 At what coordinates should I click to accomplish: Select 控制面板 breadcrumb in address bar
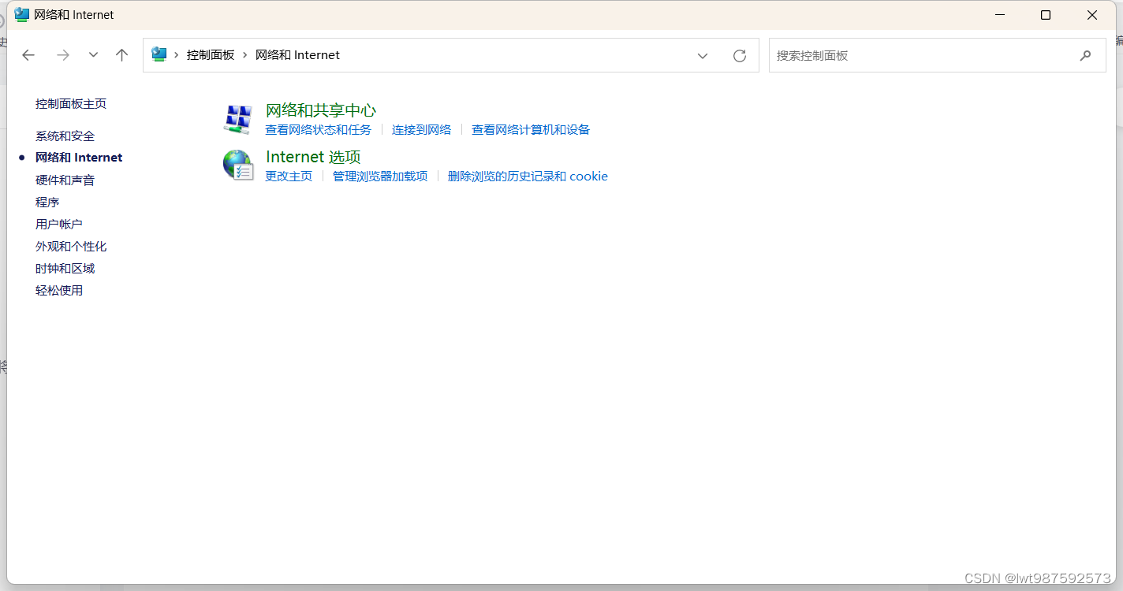tap(211, 55)
